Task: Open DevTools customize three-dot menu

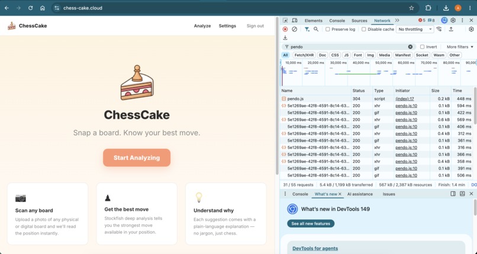Action: point(462,20)
